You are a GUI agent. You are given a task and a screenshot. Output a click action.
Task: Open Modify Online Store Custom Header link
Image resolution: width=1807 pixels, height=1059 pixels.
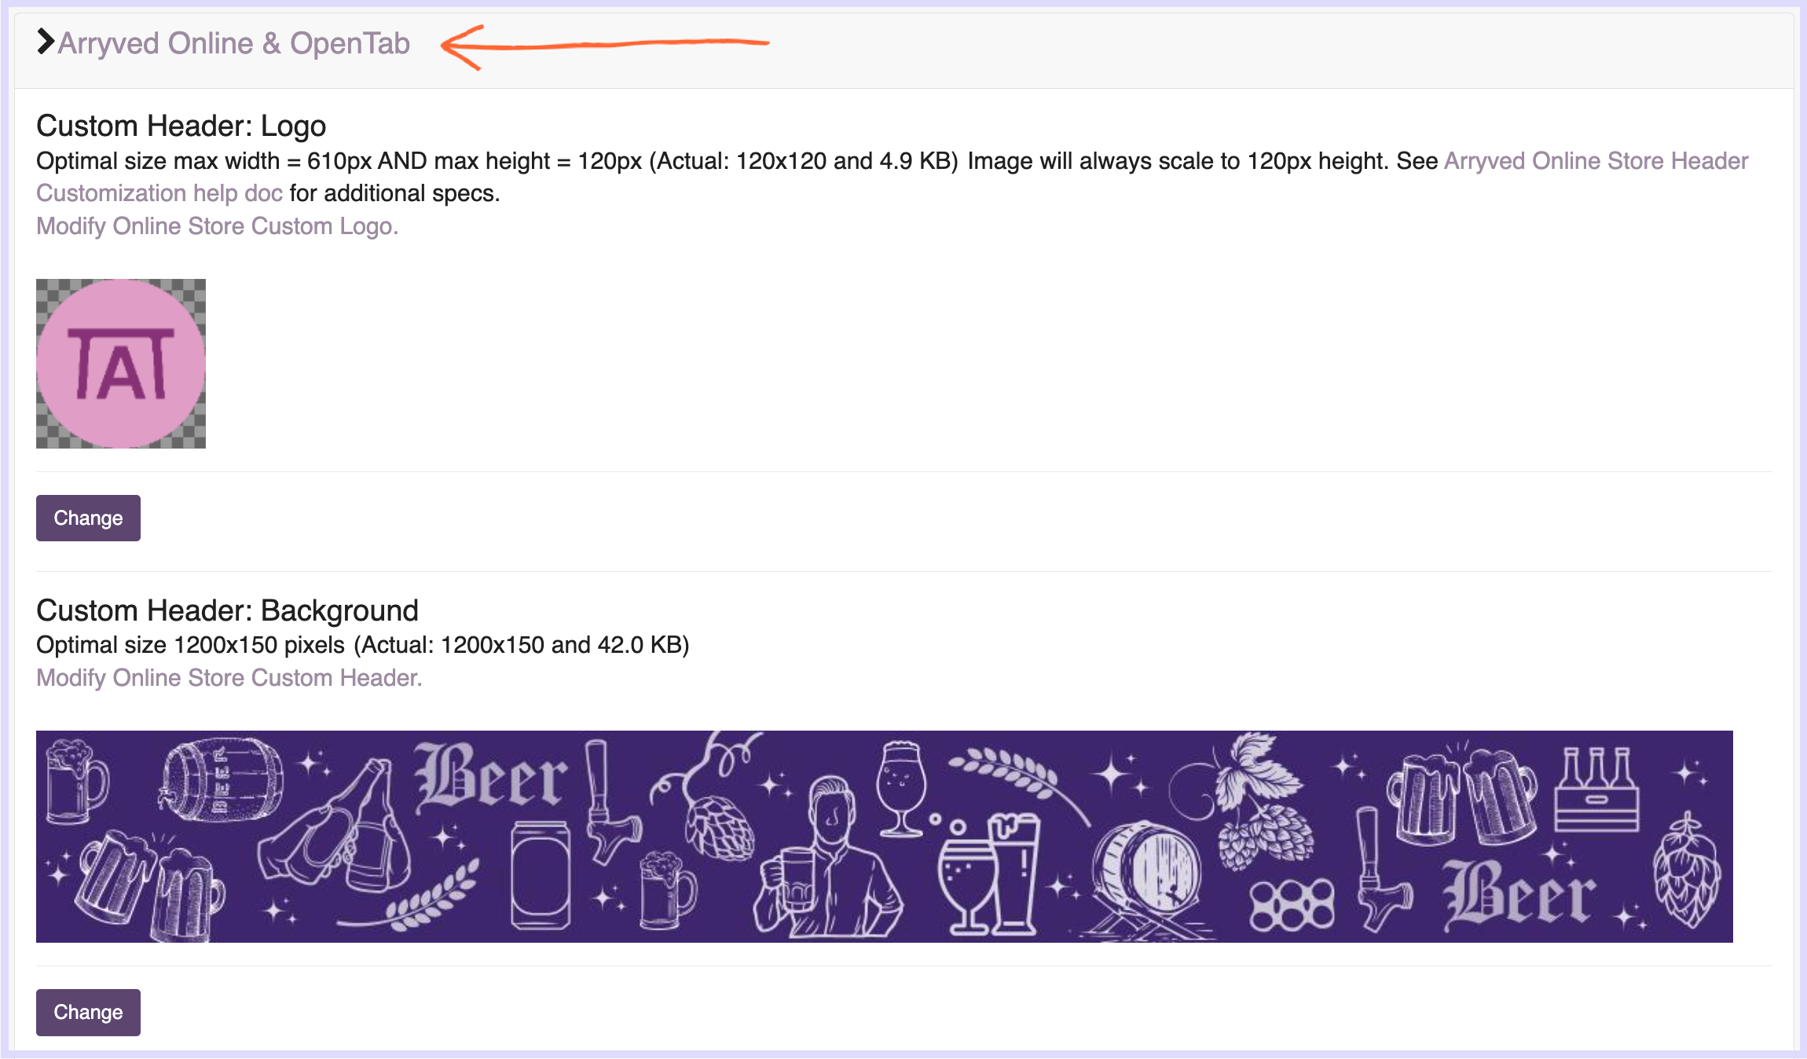(x=229, y=678)
